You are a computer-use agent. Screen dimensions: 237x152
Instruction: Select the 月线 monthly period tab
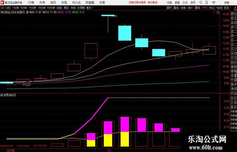point(73,8)
